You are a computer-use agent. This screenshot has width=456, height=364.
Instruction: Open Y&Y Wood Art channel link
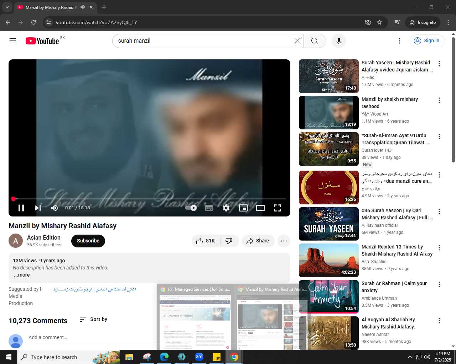point(375,114)
